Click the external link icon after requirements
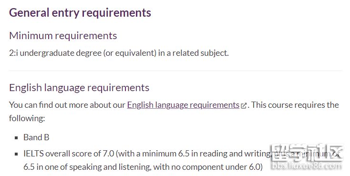The image size is (350, 176). [244, 105]
